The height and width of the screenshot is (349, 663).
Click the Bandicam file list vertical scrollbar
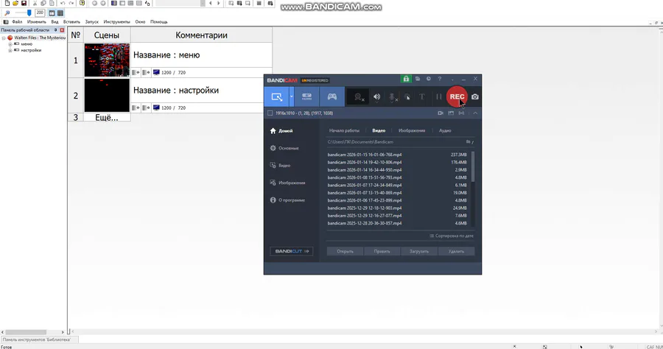[473, 166]
